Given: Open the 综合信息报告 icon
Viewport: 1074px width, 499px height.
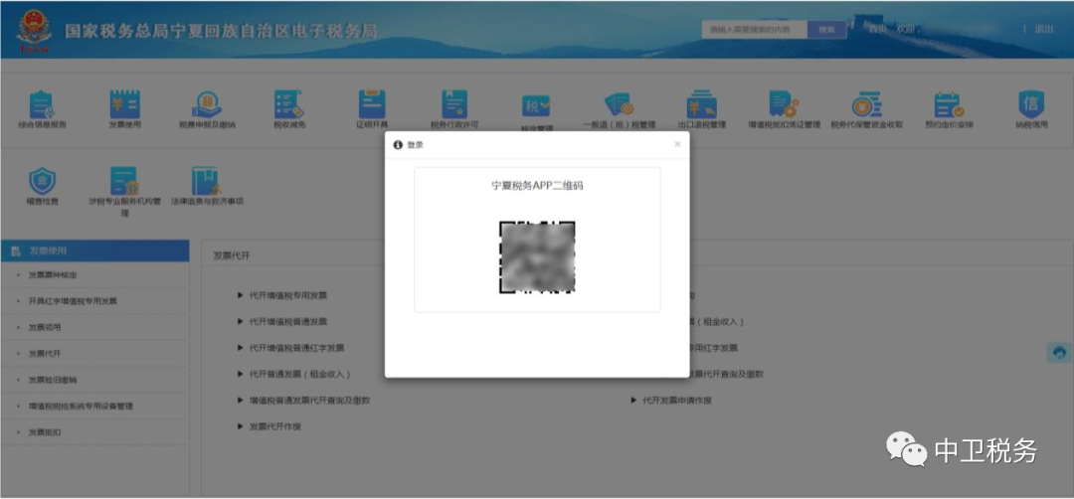Looking at the screenshot, I should coord(42,104).
